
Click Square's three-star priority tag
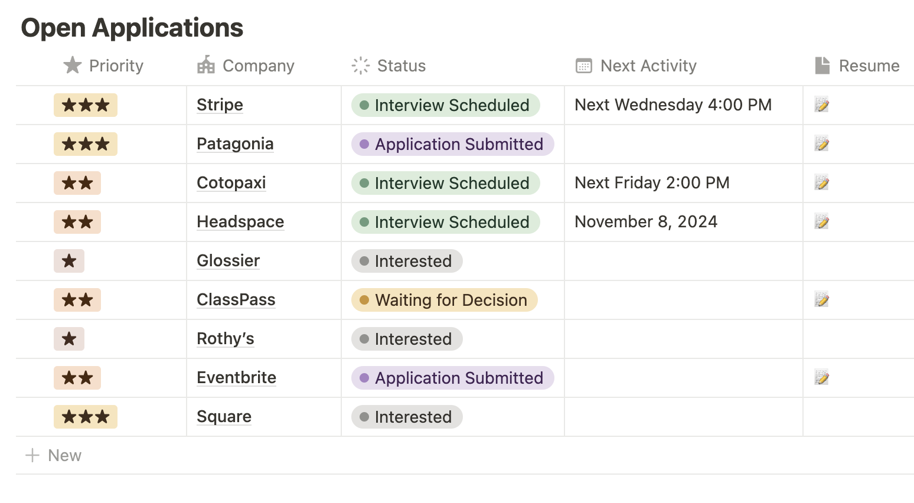pos(86,417)
